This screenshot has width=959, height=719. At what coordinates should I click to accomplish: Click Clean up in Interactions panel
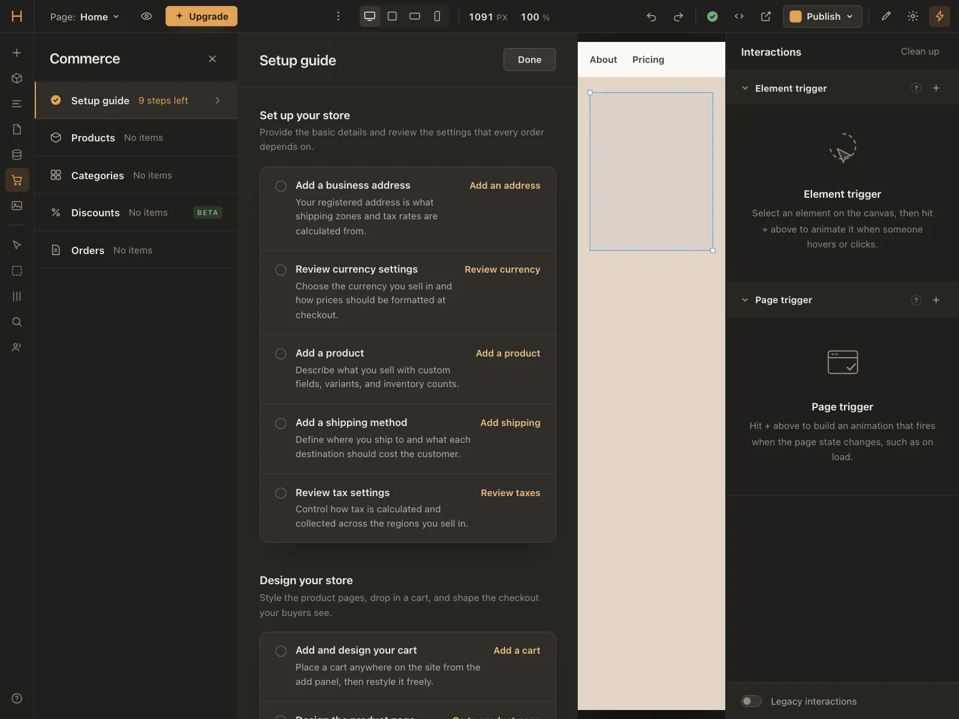(x=919, y=52)
